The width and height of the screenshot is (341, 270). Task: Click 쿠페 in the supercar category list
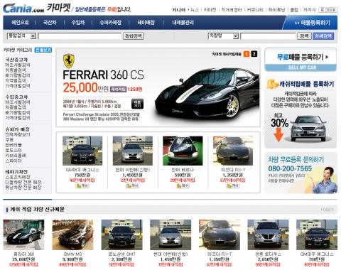[9, 140]
